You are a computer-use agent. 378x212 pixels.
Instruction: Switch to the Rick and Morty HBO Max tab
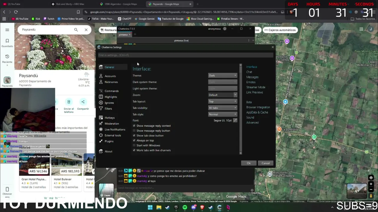(x=70, y=4)
